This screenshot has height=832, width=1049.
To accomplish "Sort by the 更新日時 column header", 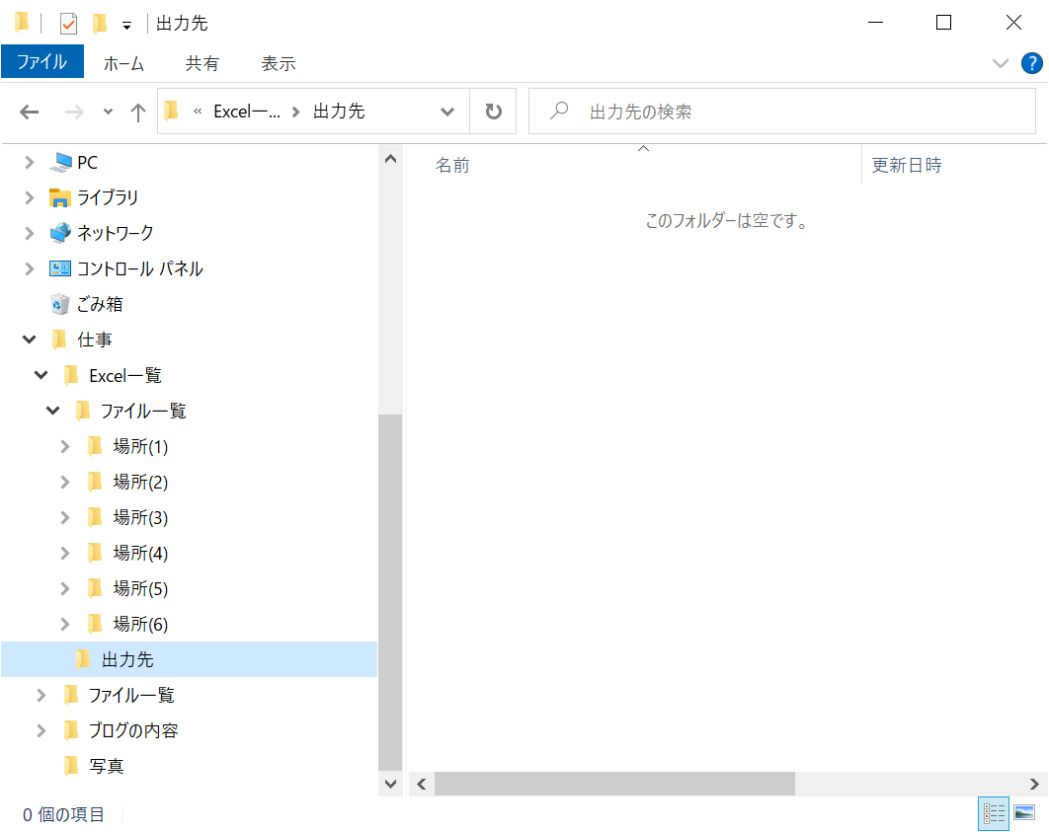I will [x=906, y=165].
